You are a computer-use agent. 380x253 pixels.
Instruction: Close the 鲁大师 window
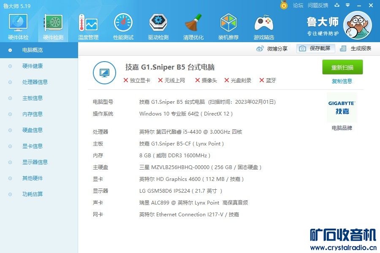371,5
